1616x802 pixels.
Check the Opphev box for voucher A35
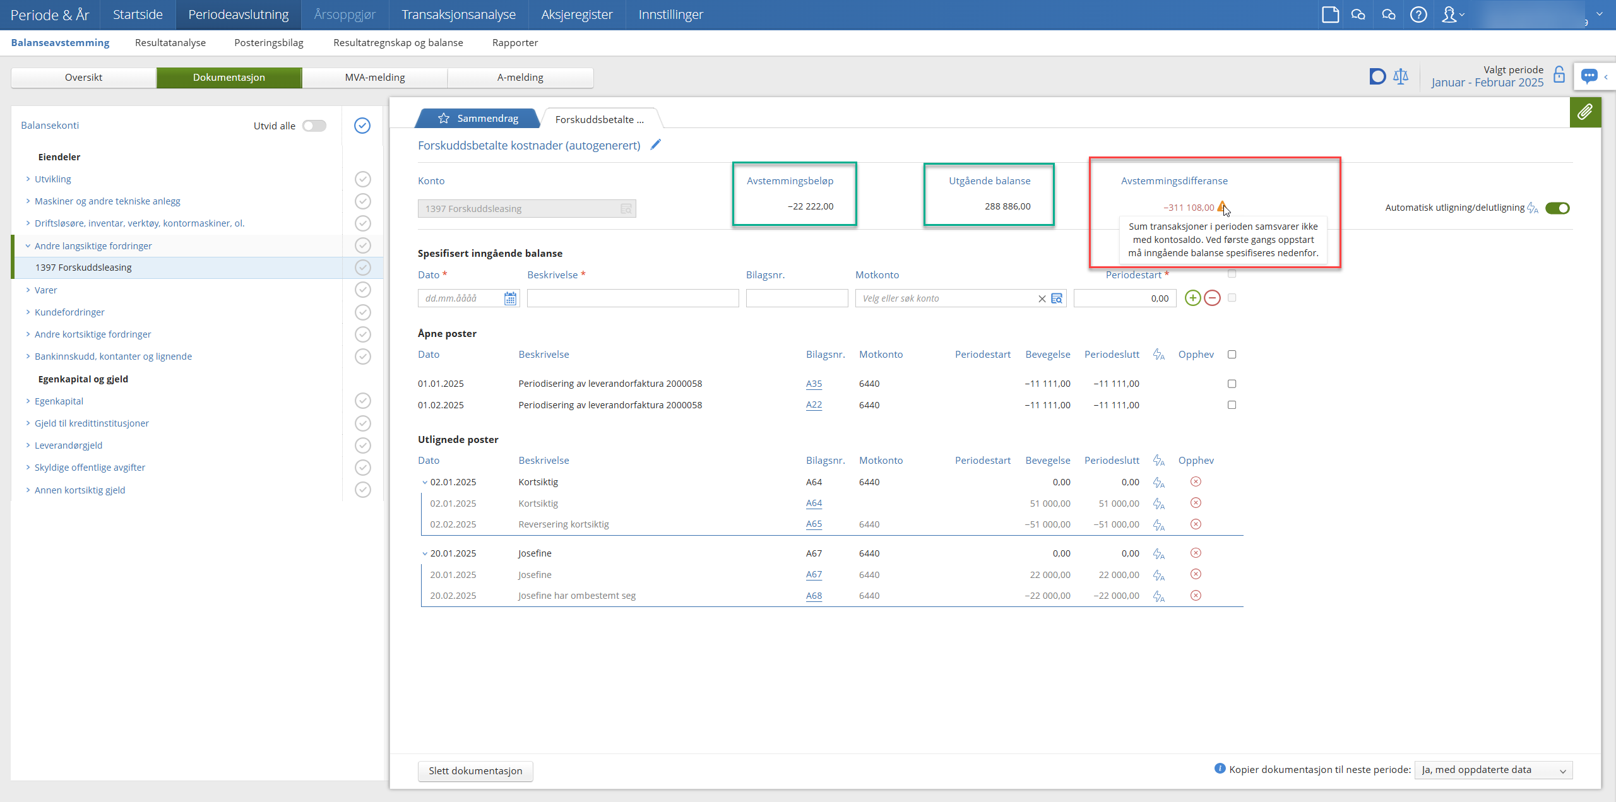[x=1232, y=384]
